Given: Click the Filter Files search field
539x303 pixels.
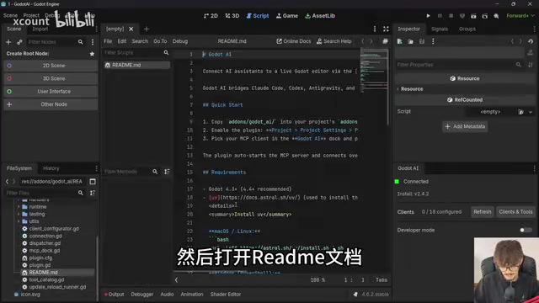Looking at the screenshot, I should tap(45, 193).
